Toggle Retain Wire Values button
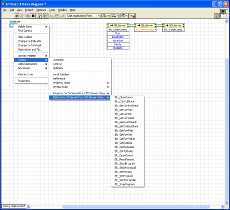The height and width of the screenshot is (210, 230). point(46,16)
